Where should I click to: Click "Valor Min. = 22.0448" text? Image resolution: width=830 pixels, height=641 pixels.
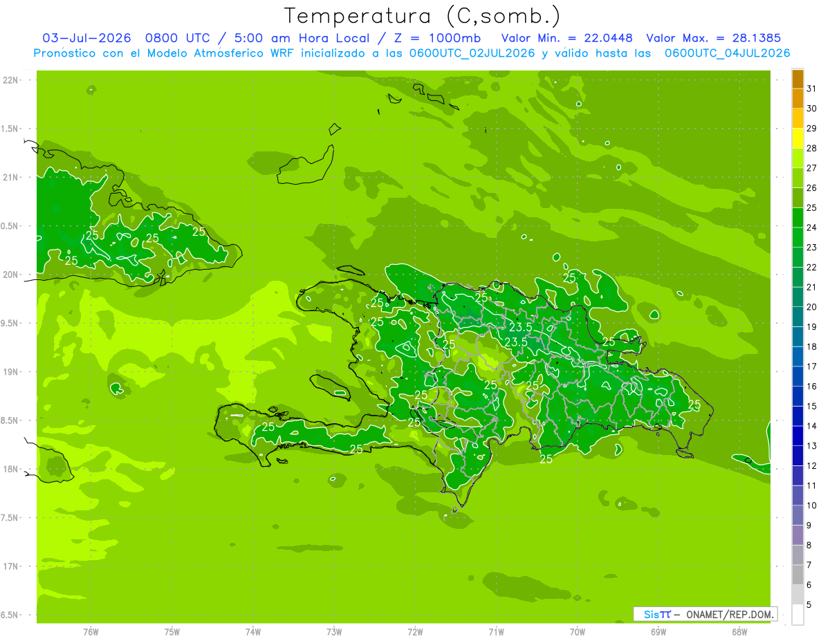568,38
